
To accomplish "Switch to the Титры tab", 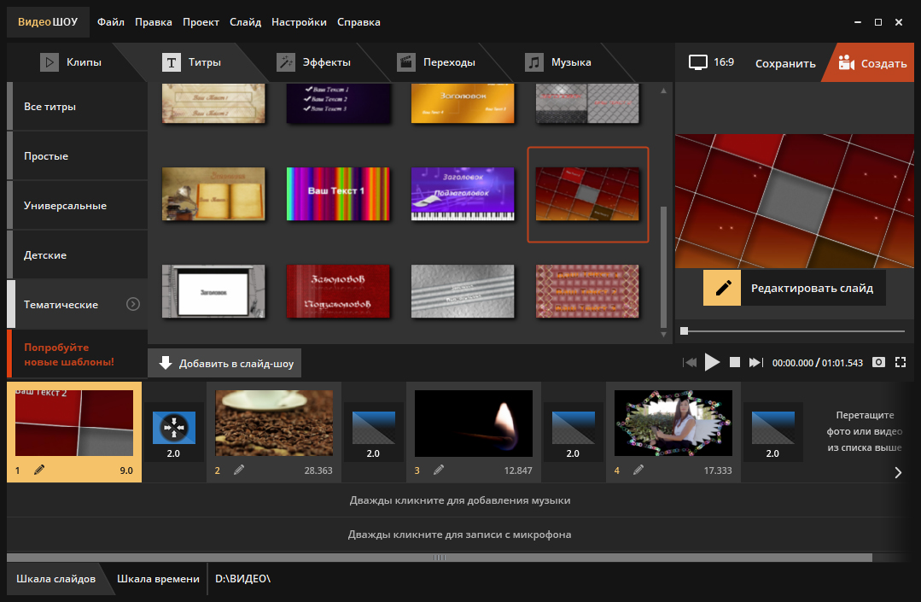I will (191, 62).
